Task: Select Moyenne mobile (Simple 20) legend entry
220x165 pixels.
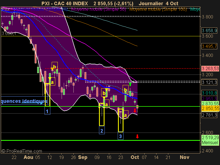Action: coord(40,9)
